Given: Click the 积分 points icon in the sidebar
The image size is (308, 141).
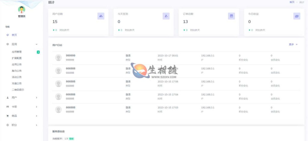Looking at the screenshot, I should pyautogui.click(x=8, y=125).
